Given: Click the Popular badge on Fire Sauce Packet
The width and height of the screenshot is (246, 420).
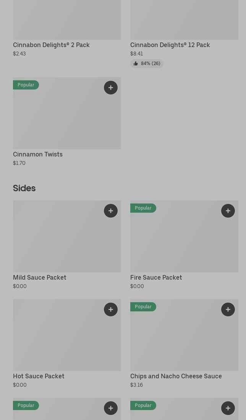Looking at the screenshot, I should pos(143,208).
